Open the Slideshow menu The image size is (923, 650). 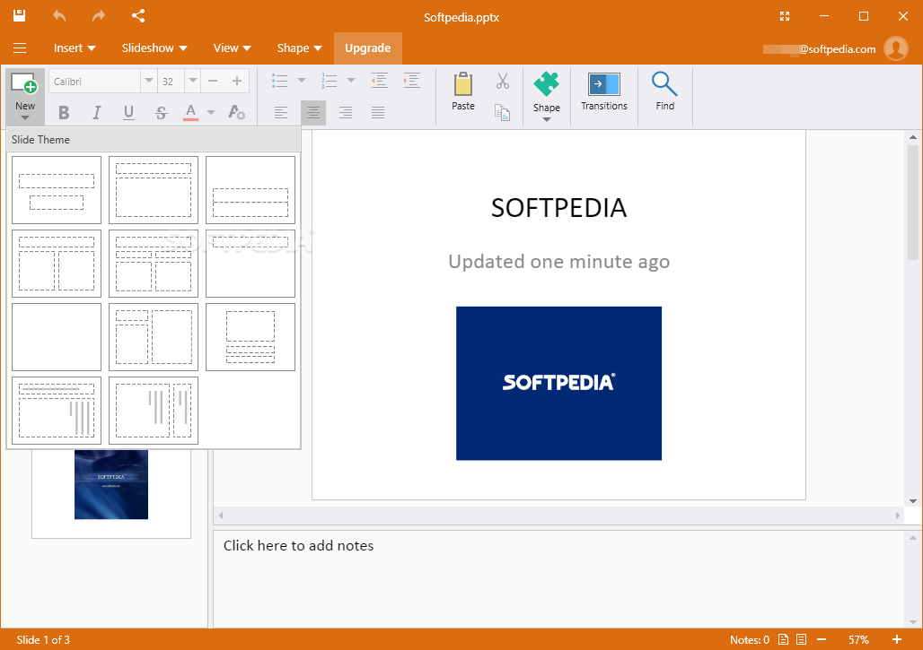[154, 48]
